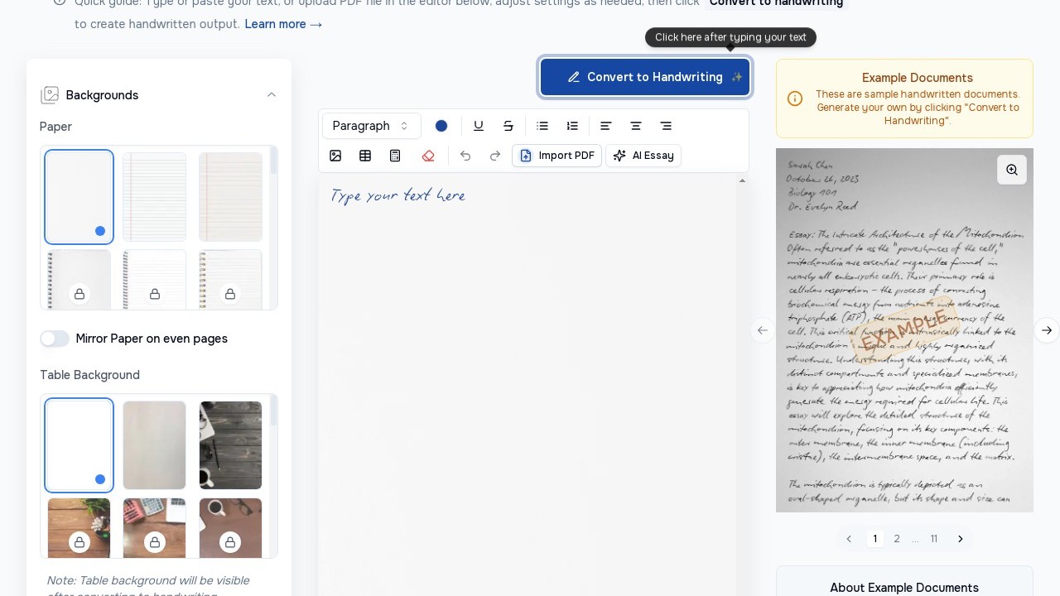
Task: Open the Paragraph style dropdown
Action: click(x=370, y=126)
